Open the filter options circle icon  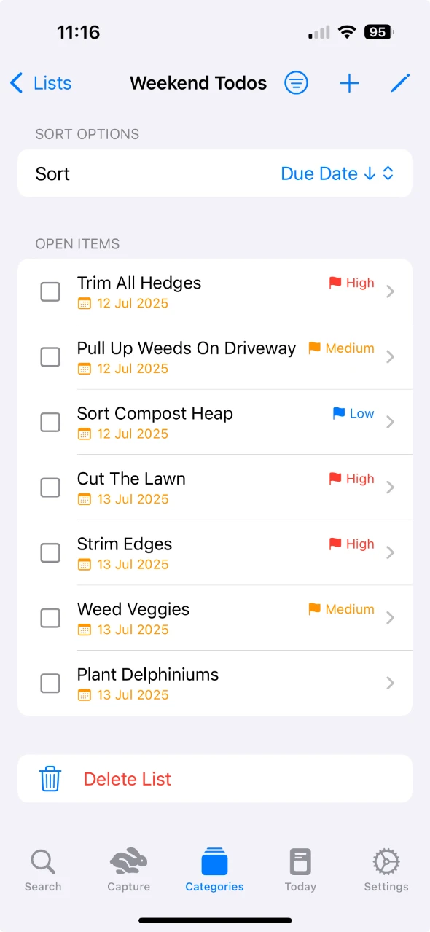[x=296, y=83]
